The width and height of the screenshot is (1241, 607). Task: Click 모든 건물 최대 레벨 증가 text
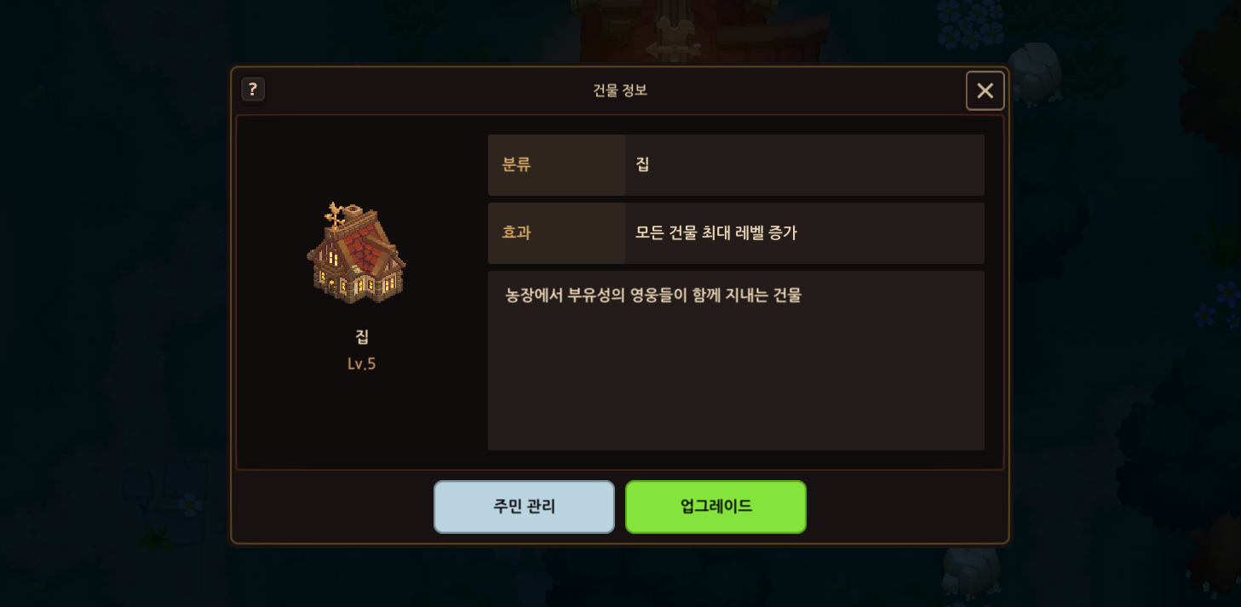[716, 232]
